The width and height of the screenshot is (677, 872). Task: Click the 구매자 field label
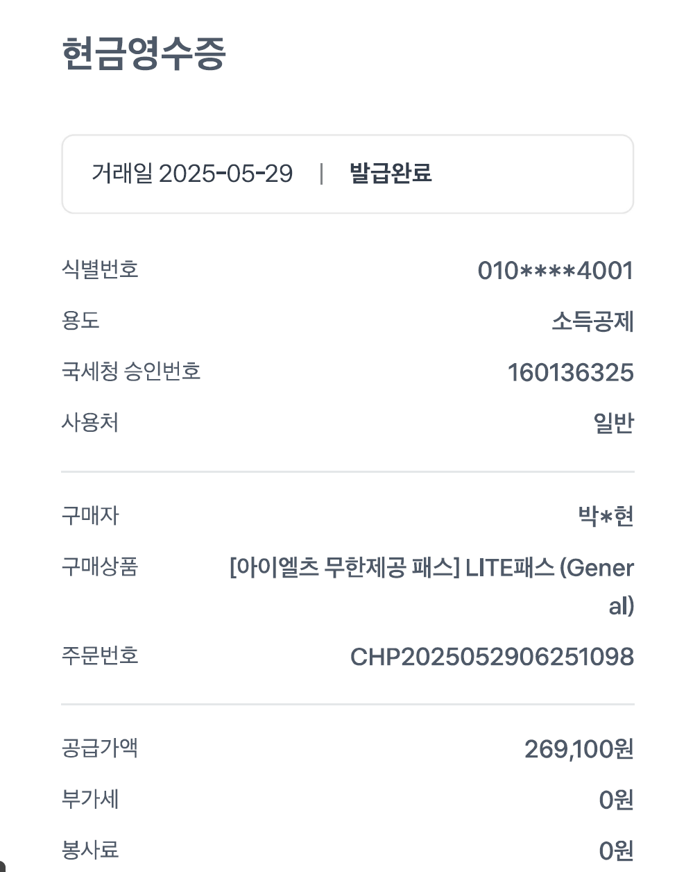pyautogui.click(x=90, y=515)
